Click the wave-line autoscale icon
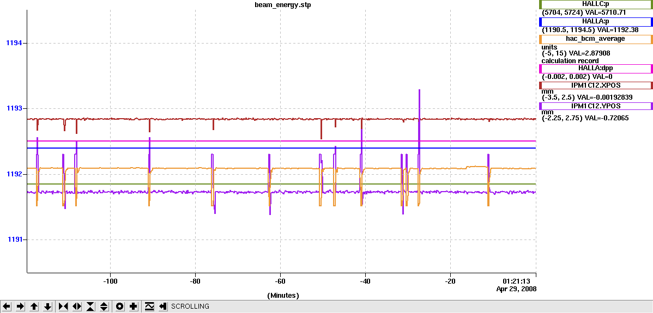This screenshot has height=313, width=653. point(149,306)
